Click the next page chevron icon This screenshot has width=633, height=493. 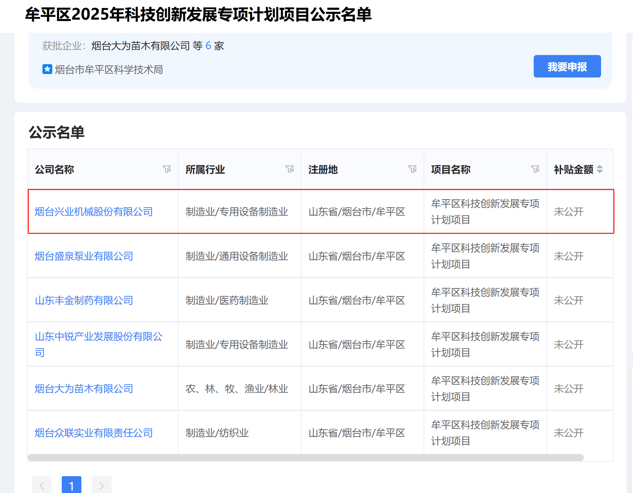(x=101, y=485)
